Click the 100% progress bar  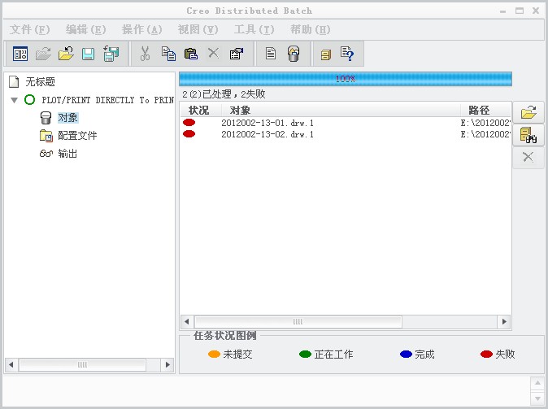(346, 79)
